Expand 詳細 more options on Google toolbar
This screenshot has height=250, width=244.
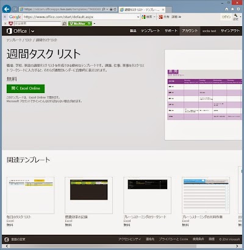[x=176, y=17]
